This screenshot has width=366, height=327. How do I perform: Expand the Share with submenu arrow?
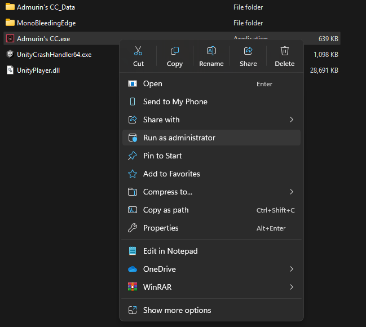point(292,120)
